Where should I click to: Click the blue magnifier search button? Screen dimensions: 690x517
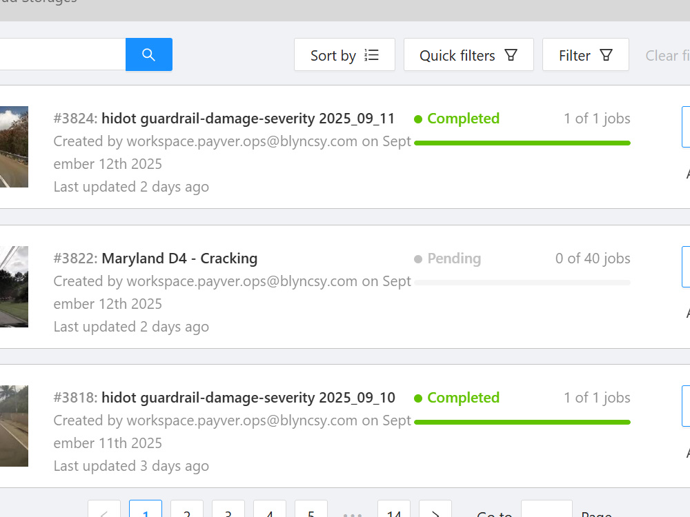149,54
